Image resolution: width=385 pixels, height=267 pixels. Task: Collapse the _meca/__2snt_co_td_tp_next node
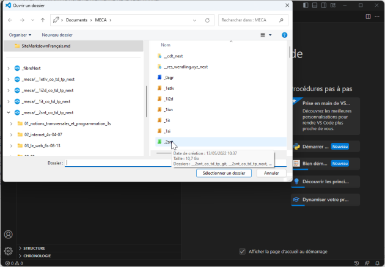point(8,112)
